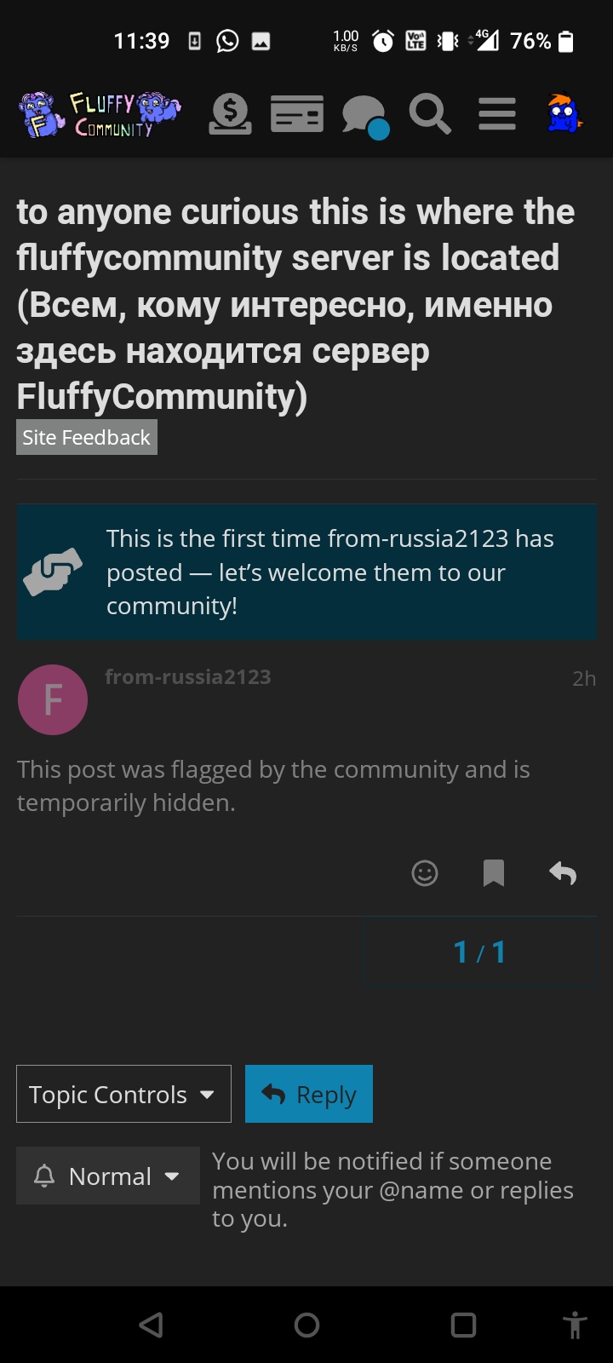Expand the Topic Controls dropdown
The image size is (613, 1363).
tap(123, 1094)
